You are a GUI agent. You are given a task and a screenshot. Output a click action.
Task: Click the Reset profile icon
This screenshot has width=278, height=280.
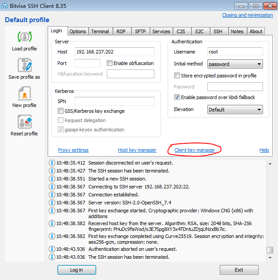click(x=25, y=122)
